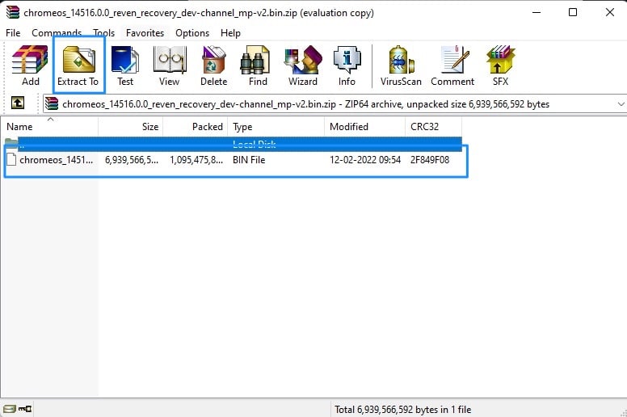
Task: Click the WinRAR icon in title bar
Action: pyautogui.click(x=13, y=12)
